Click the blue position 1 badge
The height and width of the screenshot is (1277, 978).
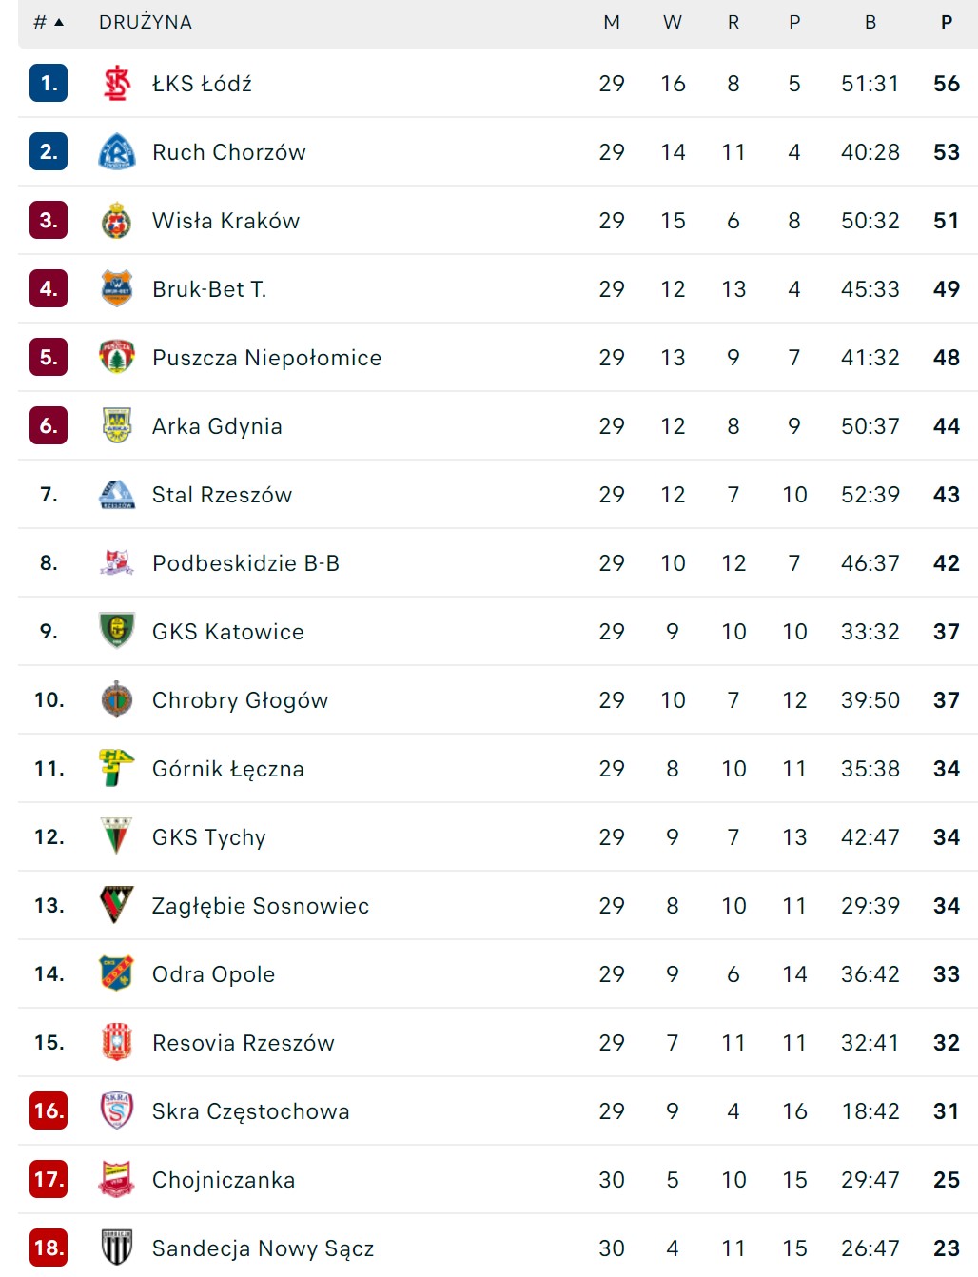(x=49, y=84)
